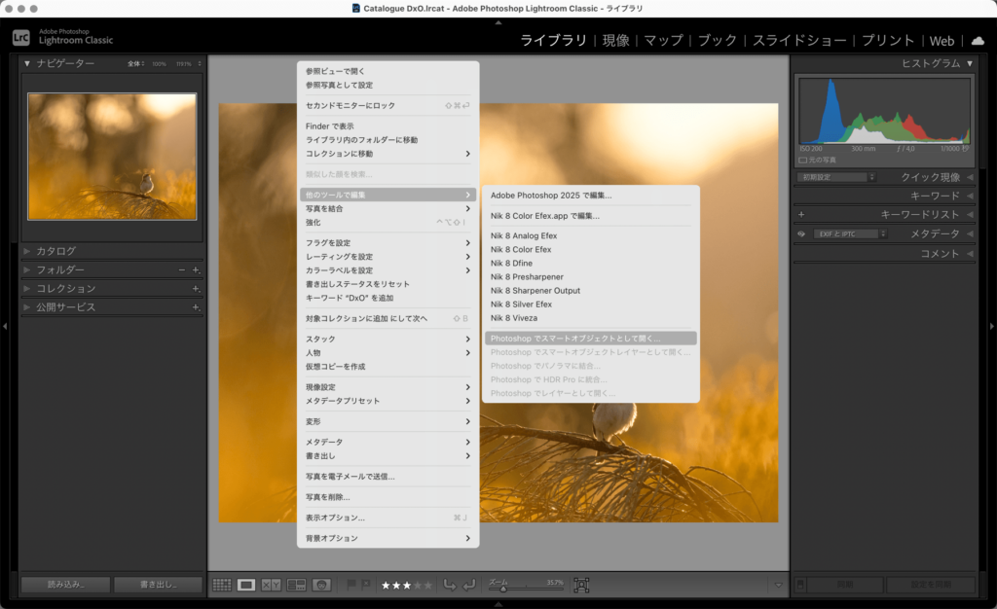The image size is (997, 609).
Task: Select 100% zoom level in Navigator
Action: point(159,64)
